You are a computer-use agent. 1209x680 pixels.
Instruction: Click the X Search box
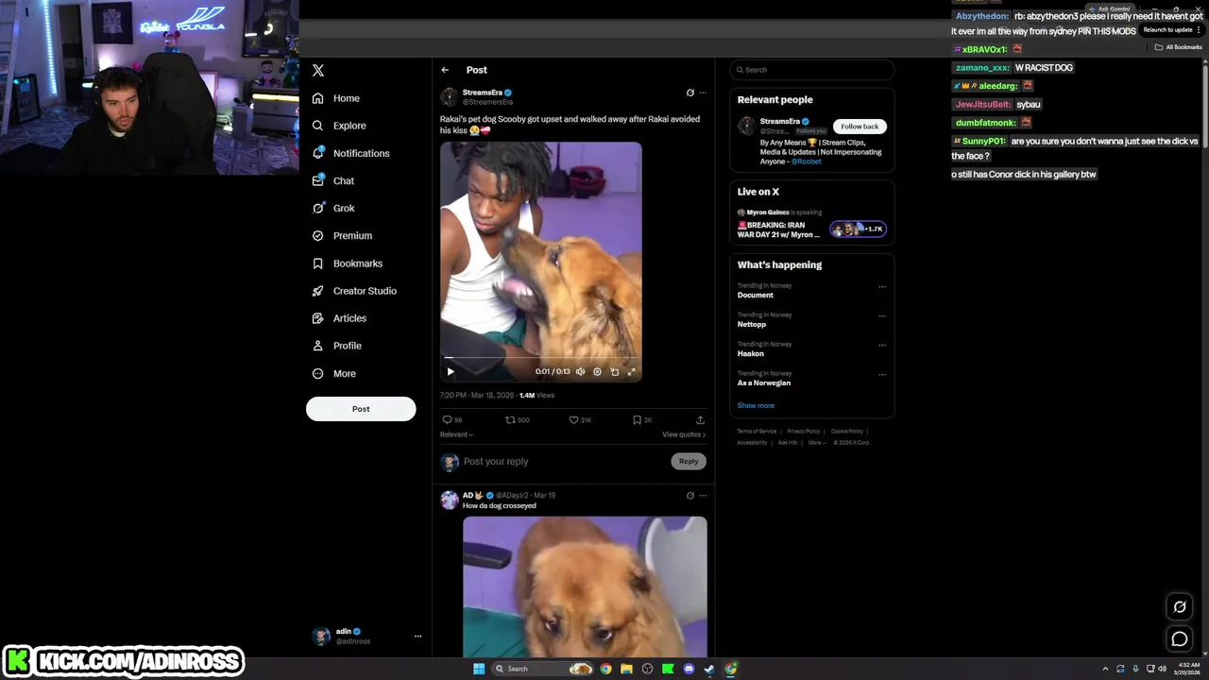[x=812, y=70]
